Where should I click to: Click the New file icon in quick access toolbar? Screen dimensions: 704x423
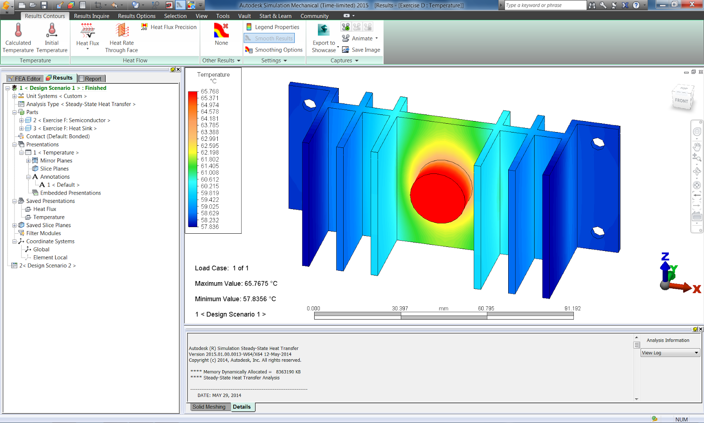[x=22, y=5]
